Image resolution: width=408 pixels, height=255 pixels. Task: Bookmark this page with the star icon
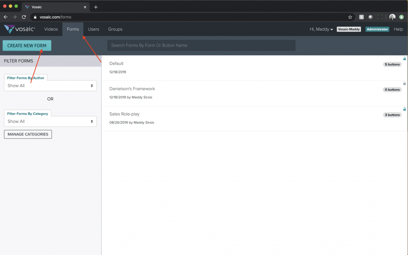pos(350,17)
